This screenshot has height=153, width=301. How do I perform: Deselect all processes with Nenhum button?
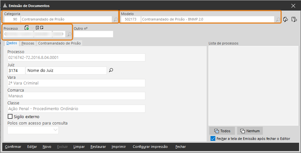tap(250, 131)
